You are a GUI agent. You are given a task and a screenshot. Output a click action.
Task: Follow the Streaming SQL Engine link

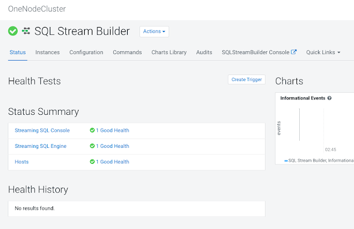[40, 146]
